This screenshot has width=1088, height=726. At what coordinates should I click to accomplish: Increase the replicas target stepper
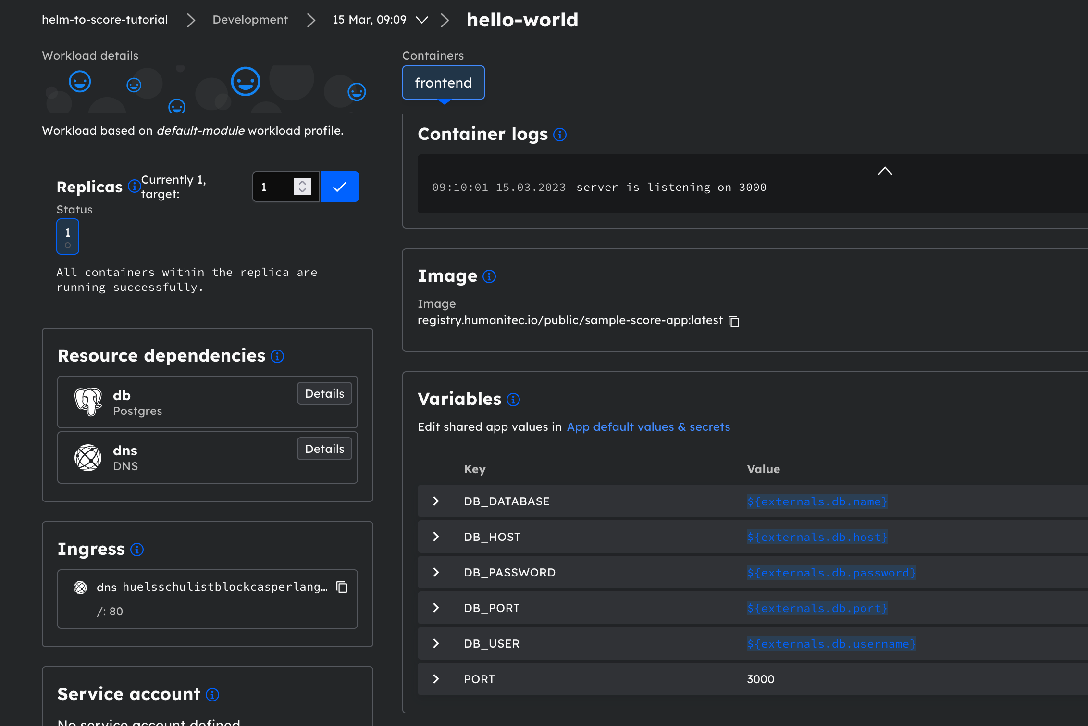click(302, 183)
